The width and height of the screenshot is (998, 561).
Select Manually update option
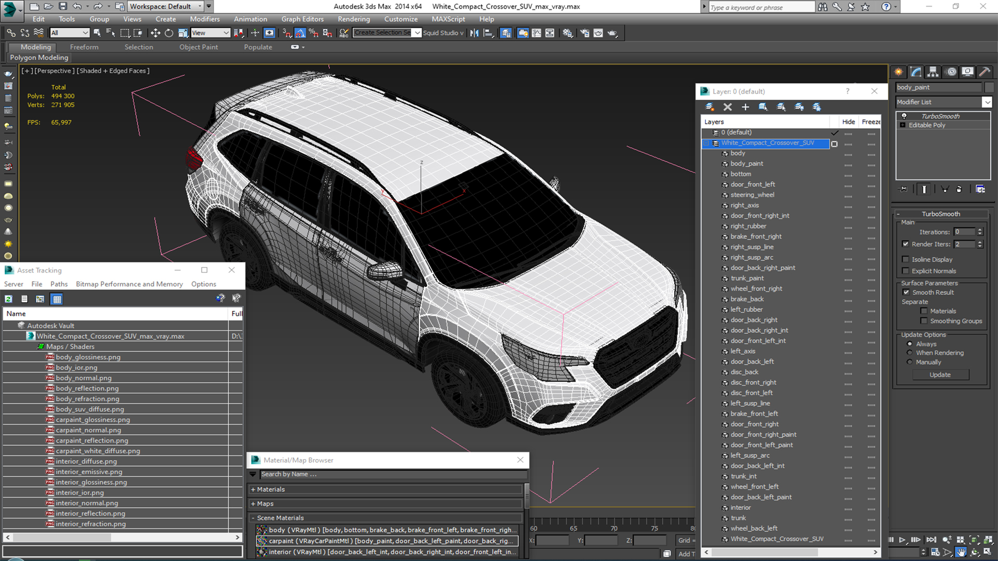point(910,362)
